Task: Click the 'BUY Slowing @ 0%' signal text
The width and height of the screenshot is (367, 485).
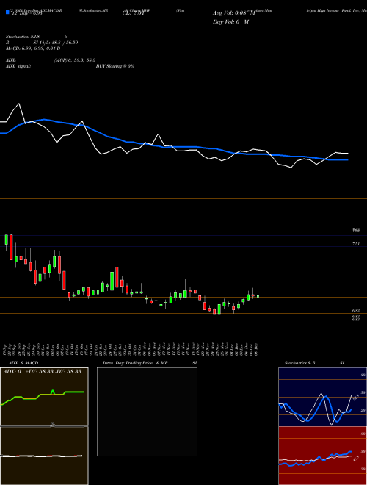Action: pos(115,66)
